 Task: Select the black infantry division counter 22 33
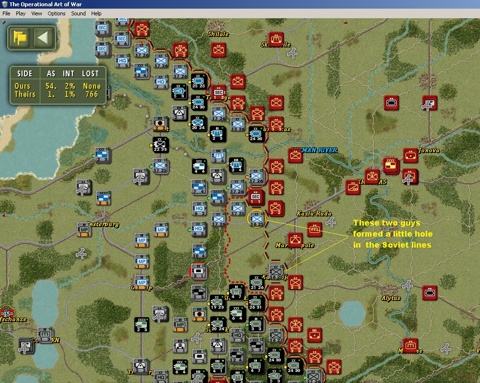point(160,144)
